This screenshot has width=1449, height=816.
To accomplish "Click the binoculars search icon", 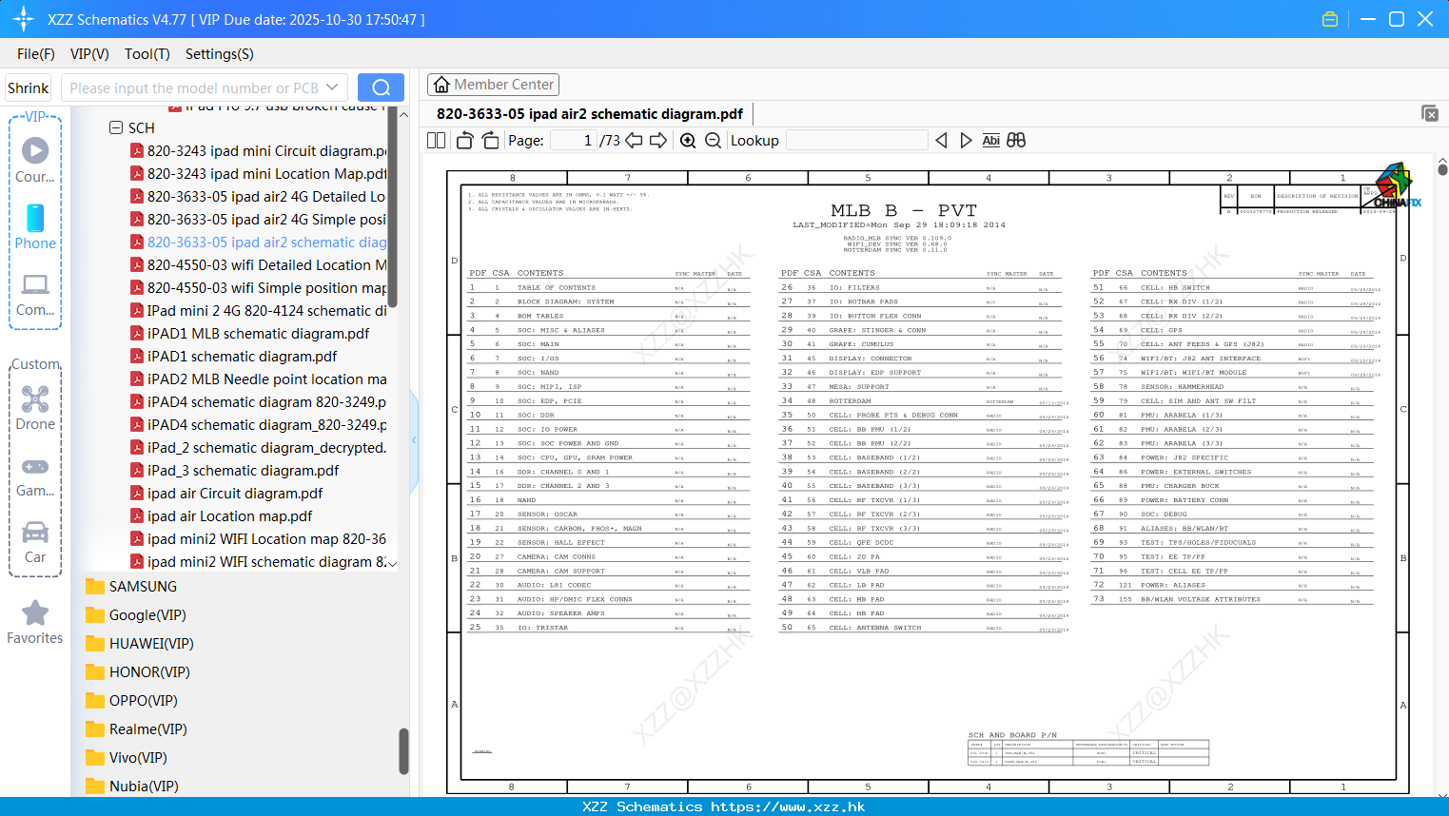I will [1016, 141].
